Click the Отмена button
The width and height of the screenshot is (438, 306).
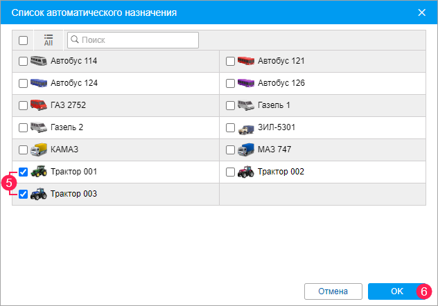click(334, 290)
